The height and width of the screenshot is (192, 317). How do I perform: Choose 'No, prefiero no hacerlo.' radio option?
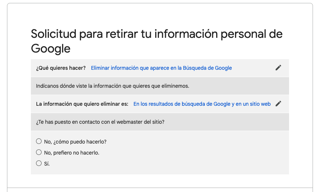click(x=39, y=152)
